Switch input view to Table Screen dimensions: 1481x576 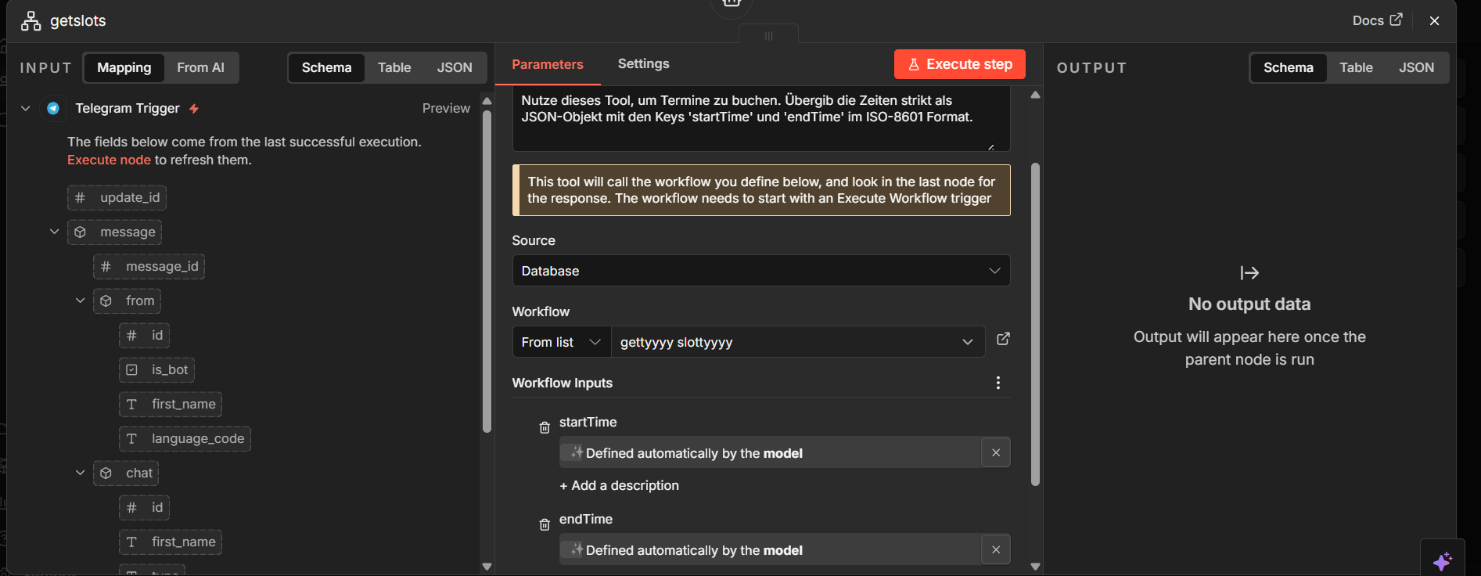coord(394,67)
